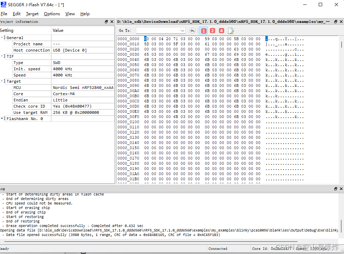Click the Nordic Semi nRF52840_xxAA value

tap(83, 88)
